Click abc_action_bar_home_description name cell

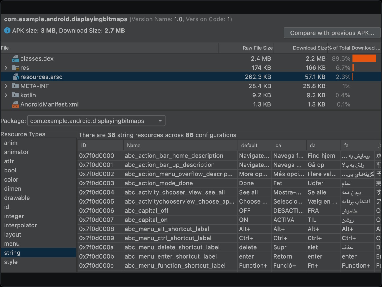[x=181, y=156]
